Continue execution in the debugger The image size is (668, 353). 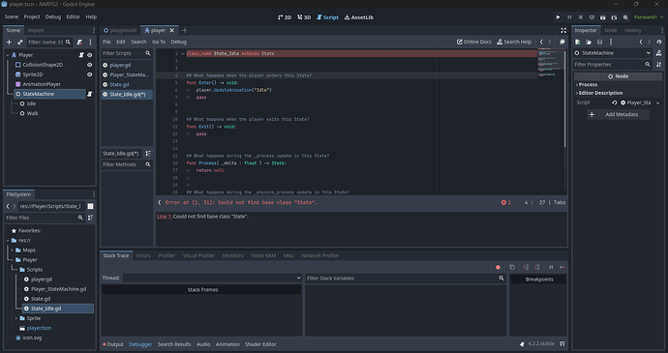click(x=562, y=267)
